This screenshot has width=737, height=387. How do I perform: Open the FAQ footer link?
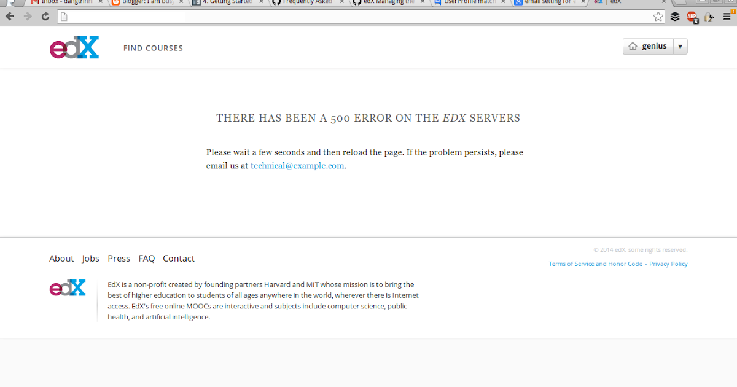[147, 259]
